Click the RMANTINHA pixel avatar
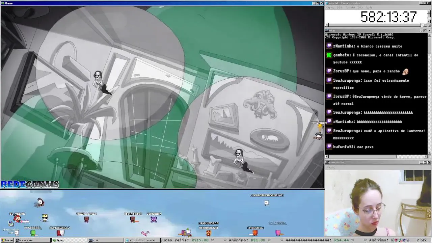 [x=133, y=219]
